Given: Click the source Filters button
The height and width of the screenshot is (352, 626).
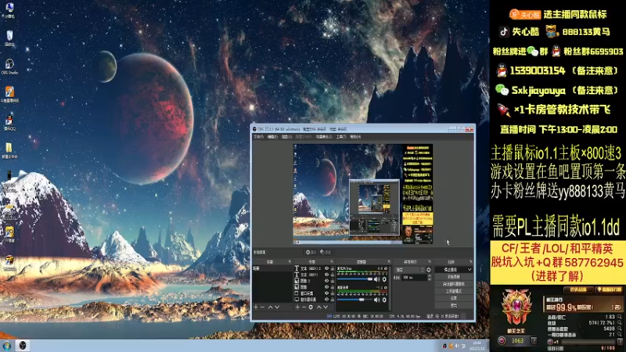Looking at the screenshot, I should 326,253.
